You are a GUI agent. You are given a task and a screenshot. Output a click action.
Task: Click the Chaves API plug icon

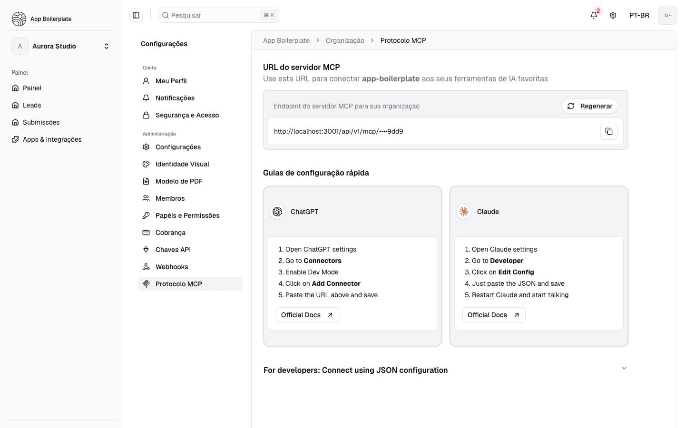[x=146, y=250]
